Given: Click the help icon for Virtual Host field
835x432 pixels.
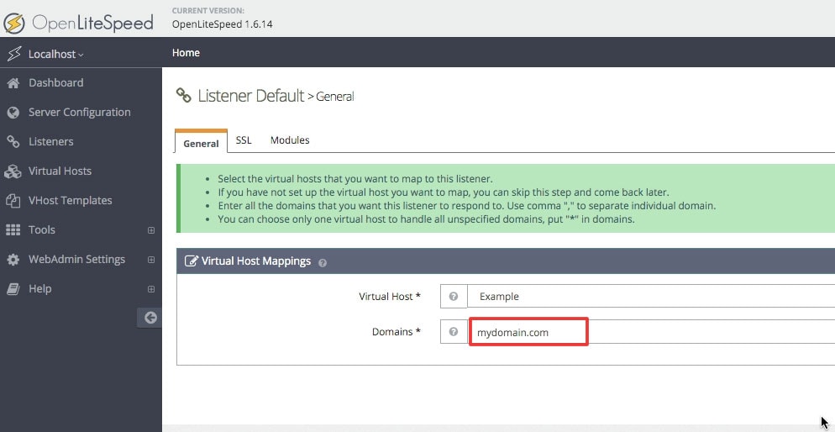Looking at the screenshot, I should coord(454,296).
